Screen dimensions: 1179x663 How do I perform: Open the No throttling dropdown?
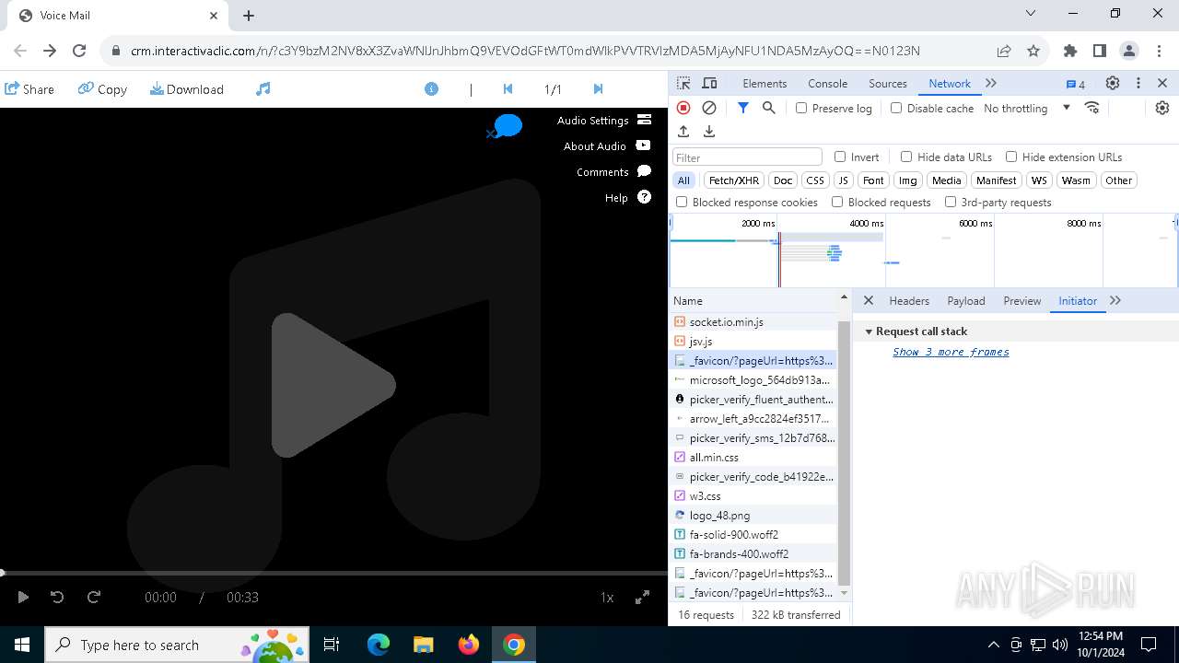[x=1027, y=108]
